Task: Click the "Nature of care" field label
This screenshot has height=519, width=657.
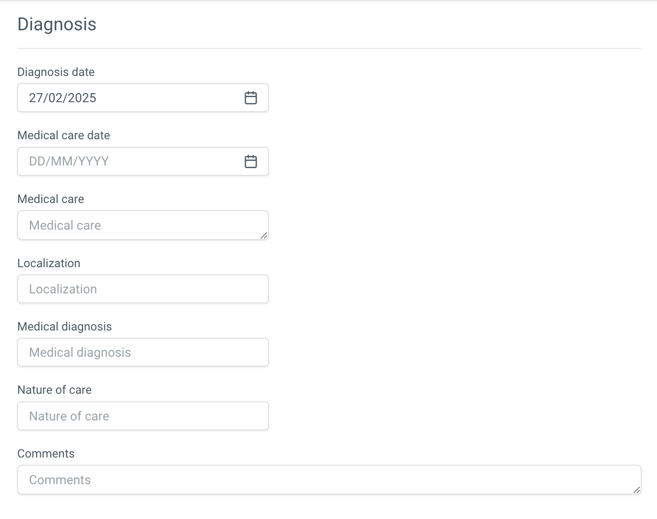Action: point(55,390)
